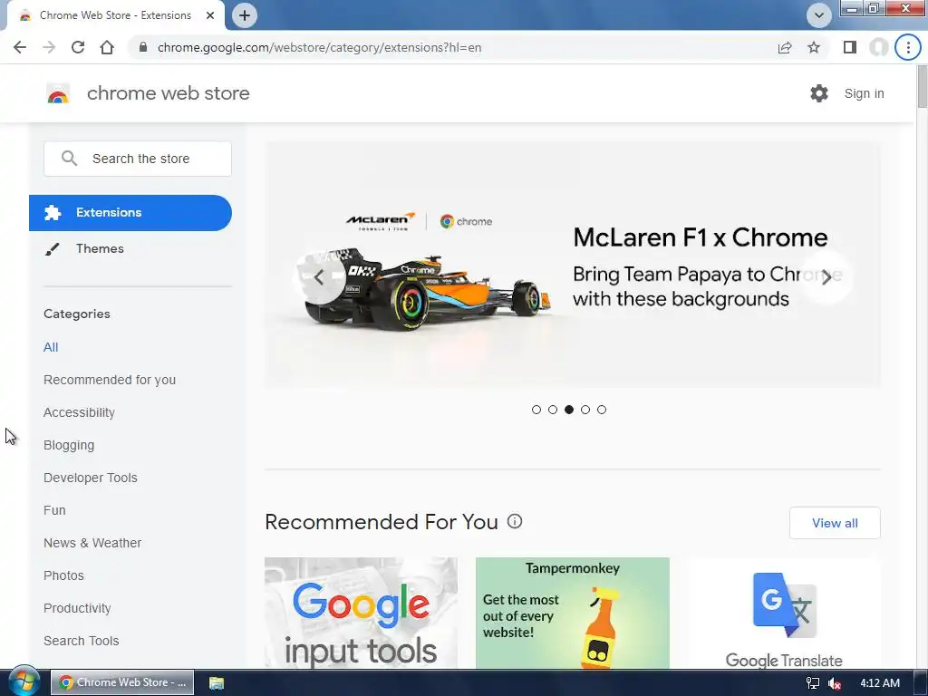Click the lock icon in the address bar

[x=142, y=47]
